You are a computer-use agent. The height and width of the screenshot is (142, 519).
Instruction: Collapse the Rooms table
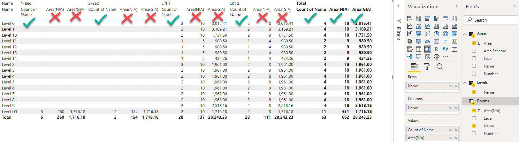pyautogui.click(x=465, y=101)
